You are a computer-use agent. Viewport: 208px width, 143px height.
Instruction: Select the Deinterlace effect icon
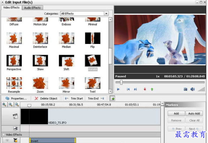[x=40, y=38]
